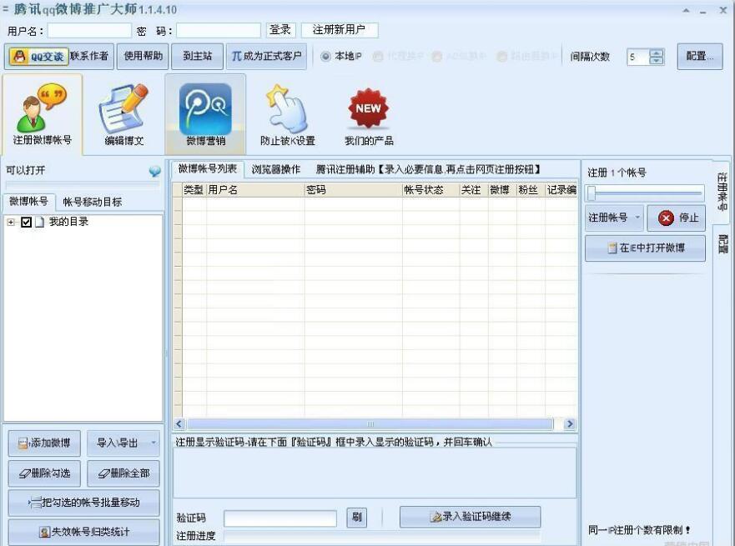This screenshot has width=735, height=546.
Task: Select the 我的目录 tree item
Action: [x=68, y=222]
